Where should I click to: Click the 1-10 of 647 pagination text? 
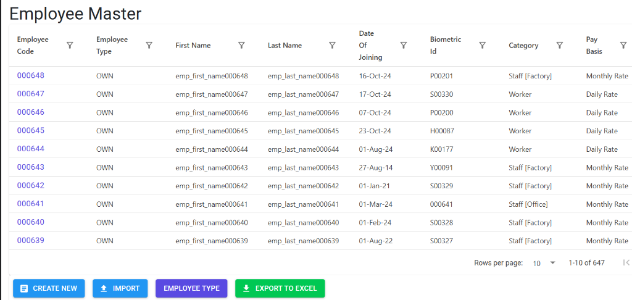click(587, 263)
